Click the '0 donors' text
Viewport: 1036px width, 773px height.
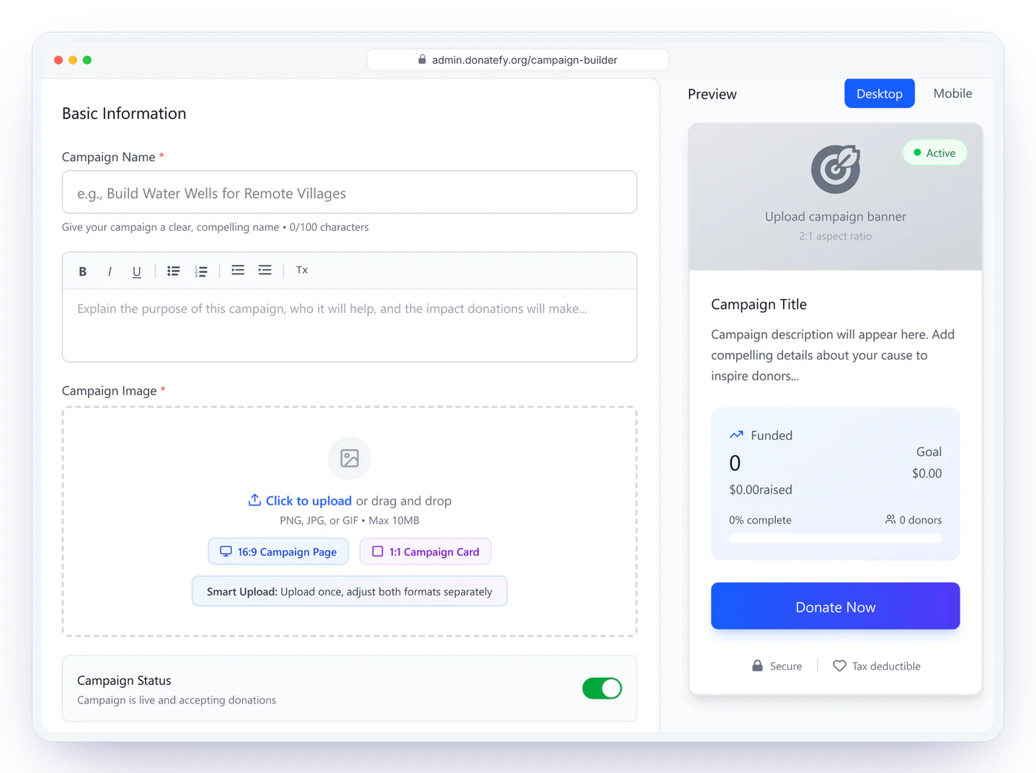[921, 520]
